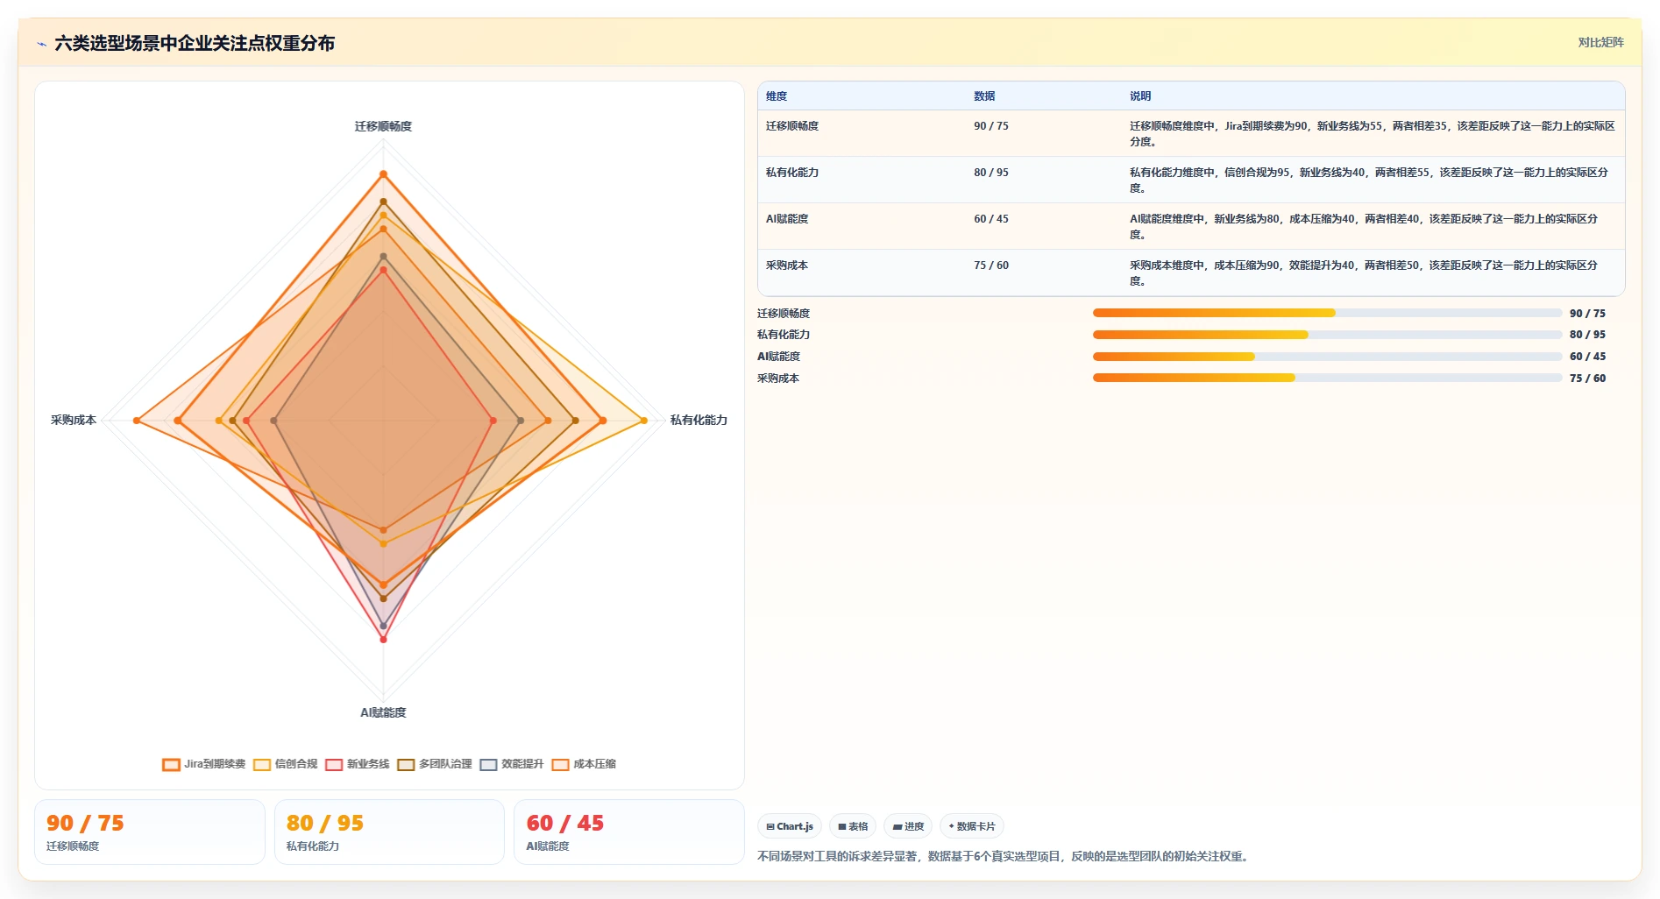The width and height of the screenshot is (1660, 899).
Task: Click the 迁移顺畅度 radar axis label
Action: (x=383, y=126)
